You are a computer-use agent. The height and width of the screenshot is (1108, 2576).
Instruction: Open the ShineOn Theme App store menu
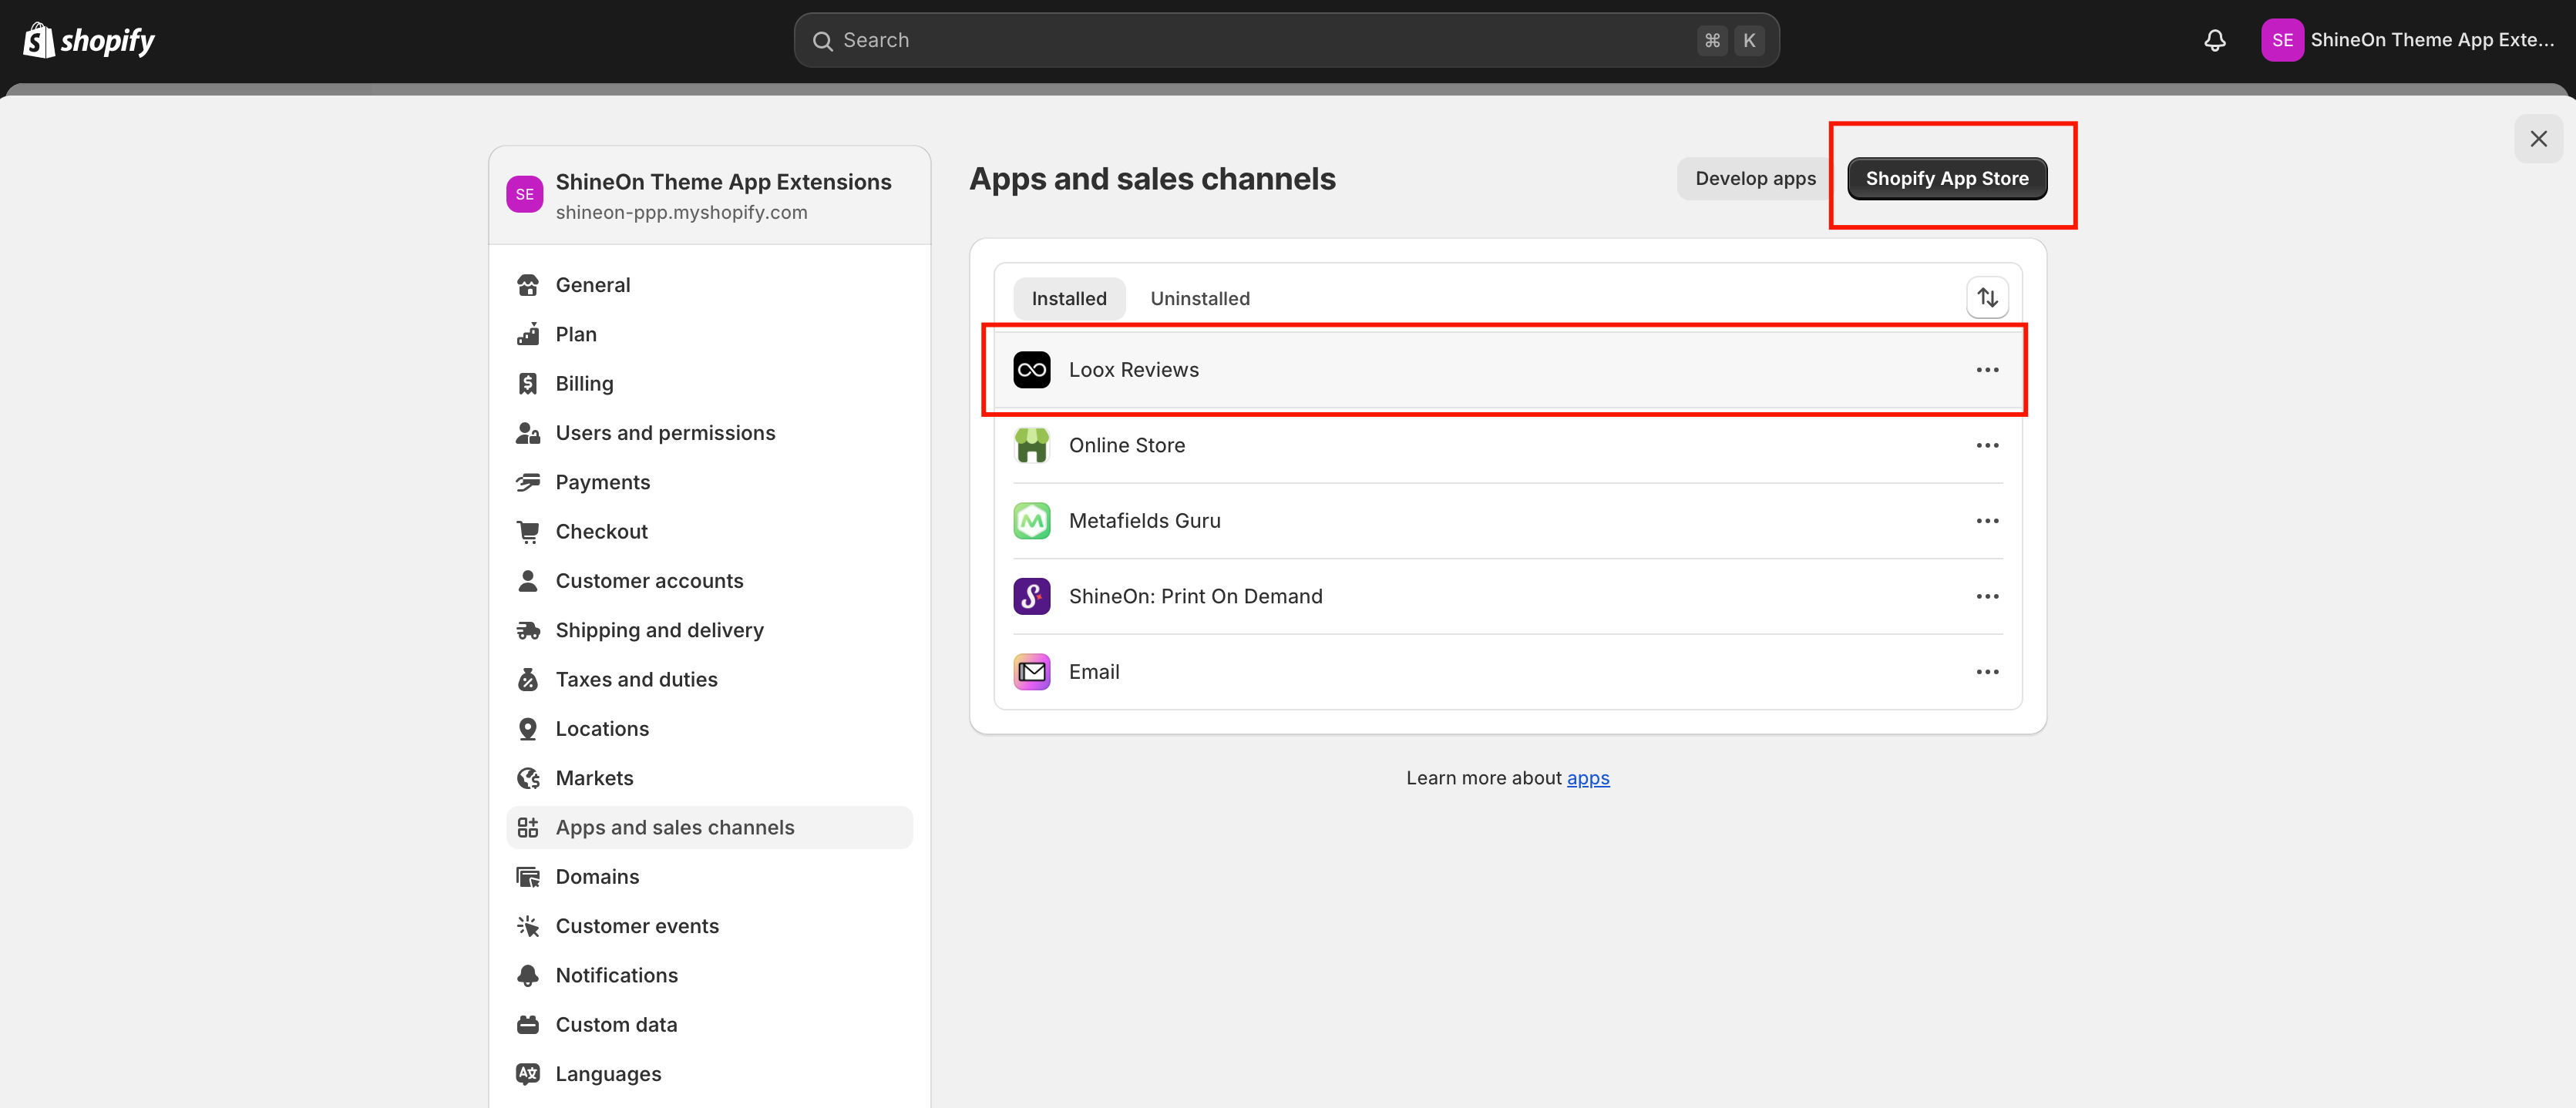click(2409, 40)
